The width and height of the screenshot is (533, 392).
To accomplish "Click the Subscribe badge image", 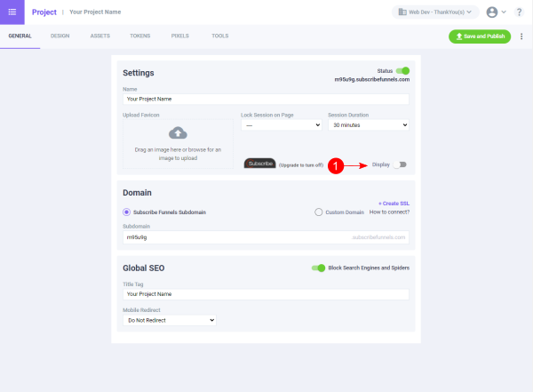I will (x=260, y=164).
